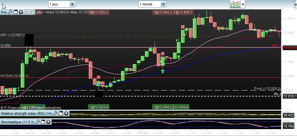The height and width of the screenshot is (136, 297).
Task: Expand the indicator icon dropdown arrow
Action: (x=243, y=4)
